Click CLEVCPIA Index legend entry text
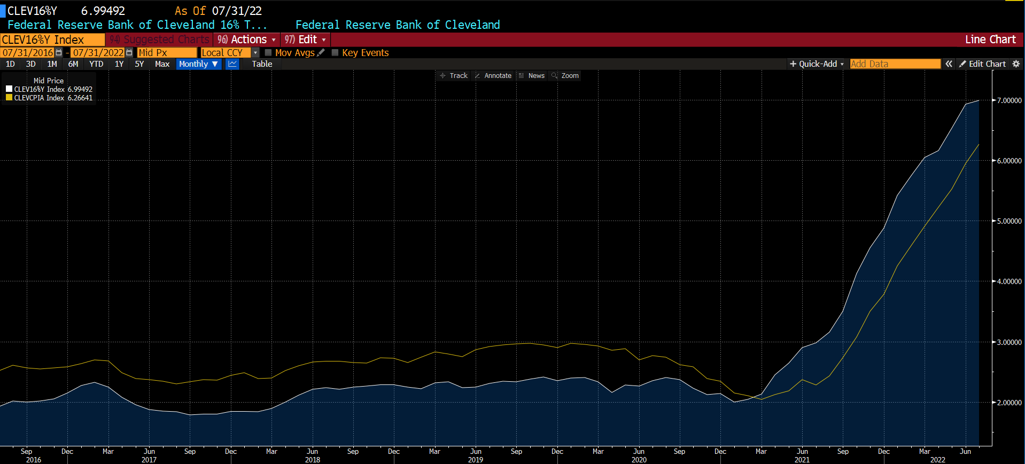Screen dimensions: 1025x464 tap(39, 98)
